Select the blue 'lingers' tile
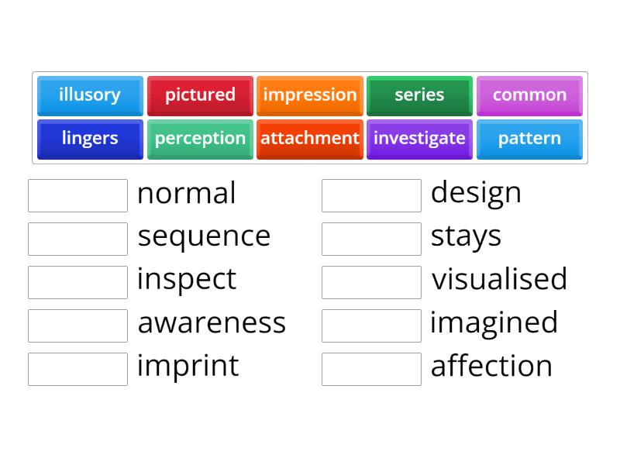The image size is (620, 465). coord(89,139)
